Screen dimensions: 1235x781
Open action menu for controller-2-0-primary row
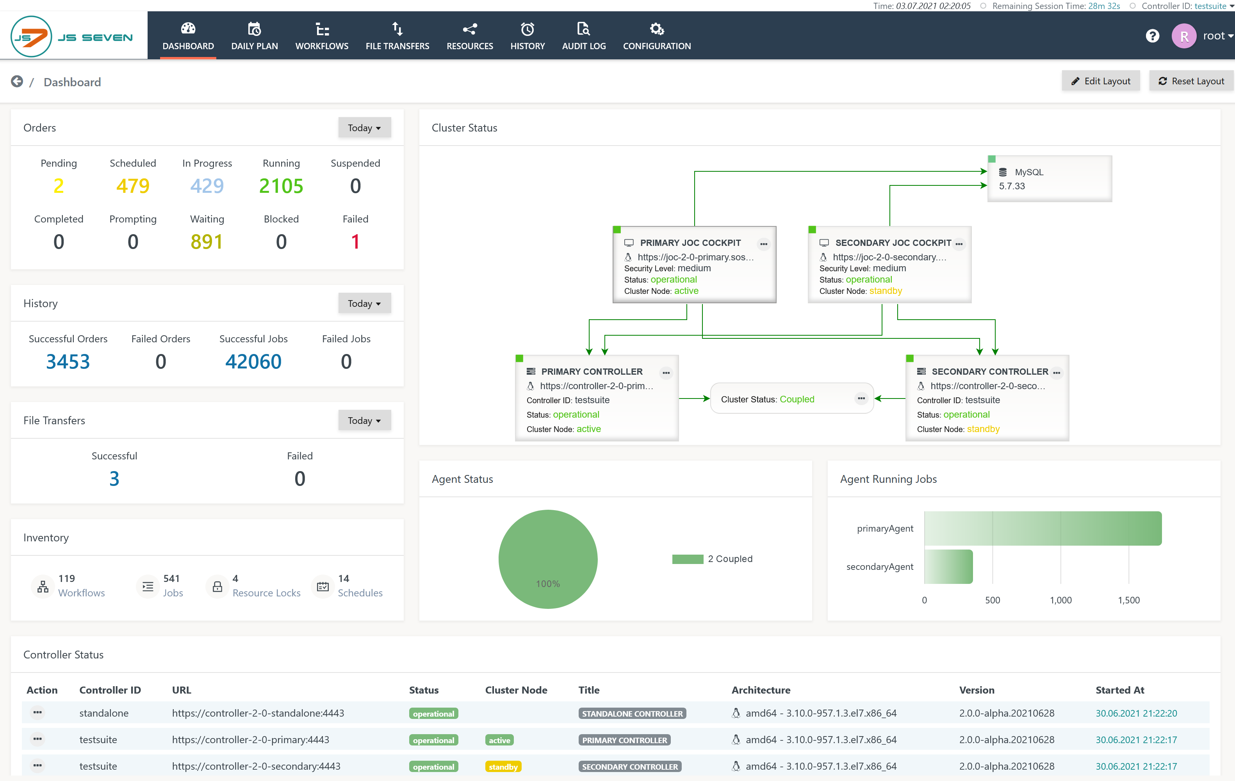37,739
